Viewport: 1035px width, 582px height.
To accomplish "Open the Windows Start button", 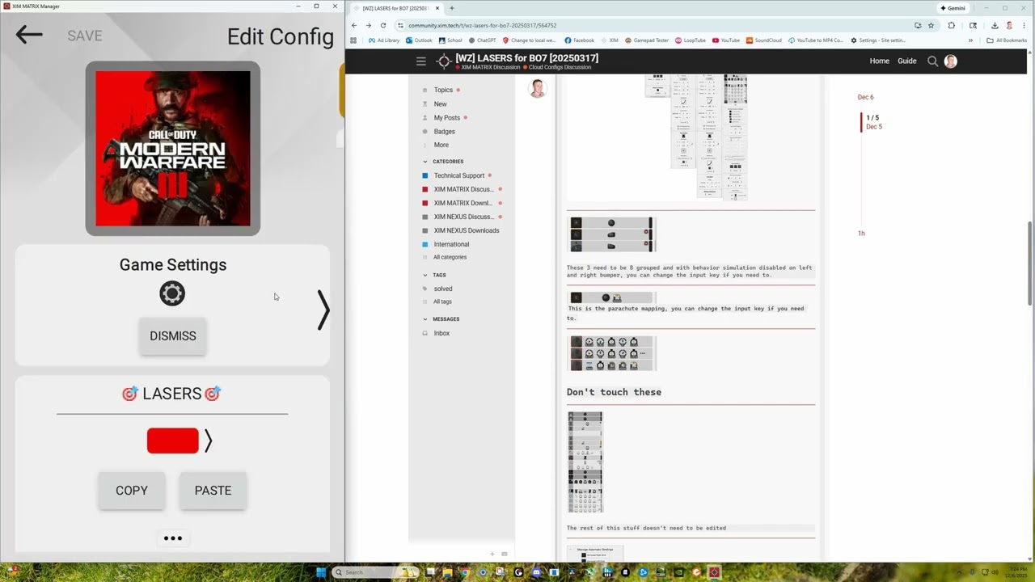I will pyautogui.click(x=321, y=572).
